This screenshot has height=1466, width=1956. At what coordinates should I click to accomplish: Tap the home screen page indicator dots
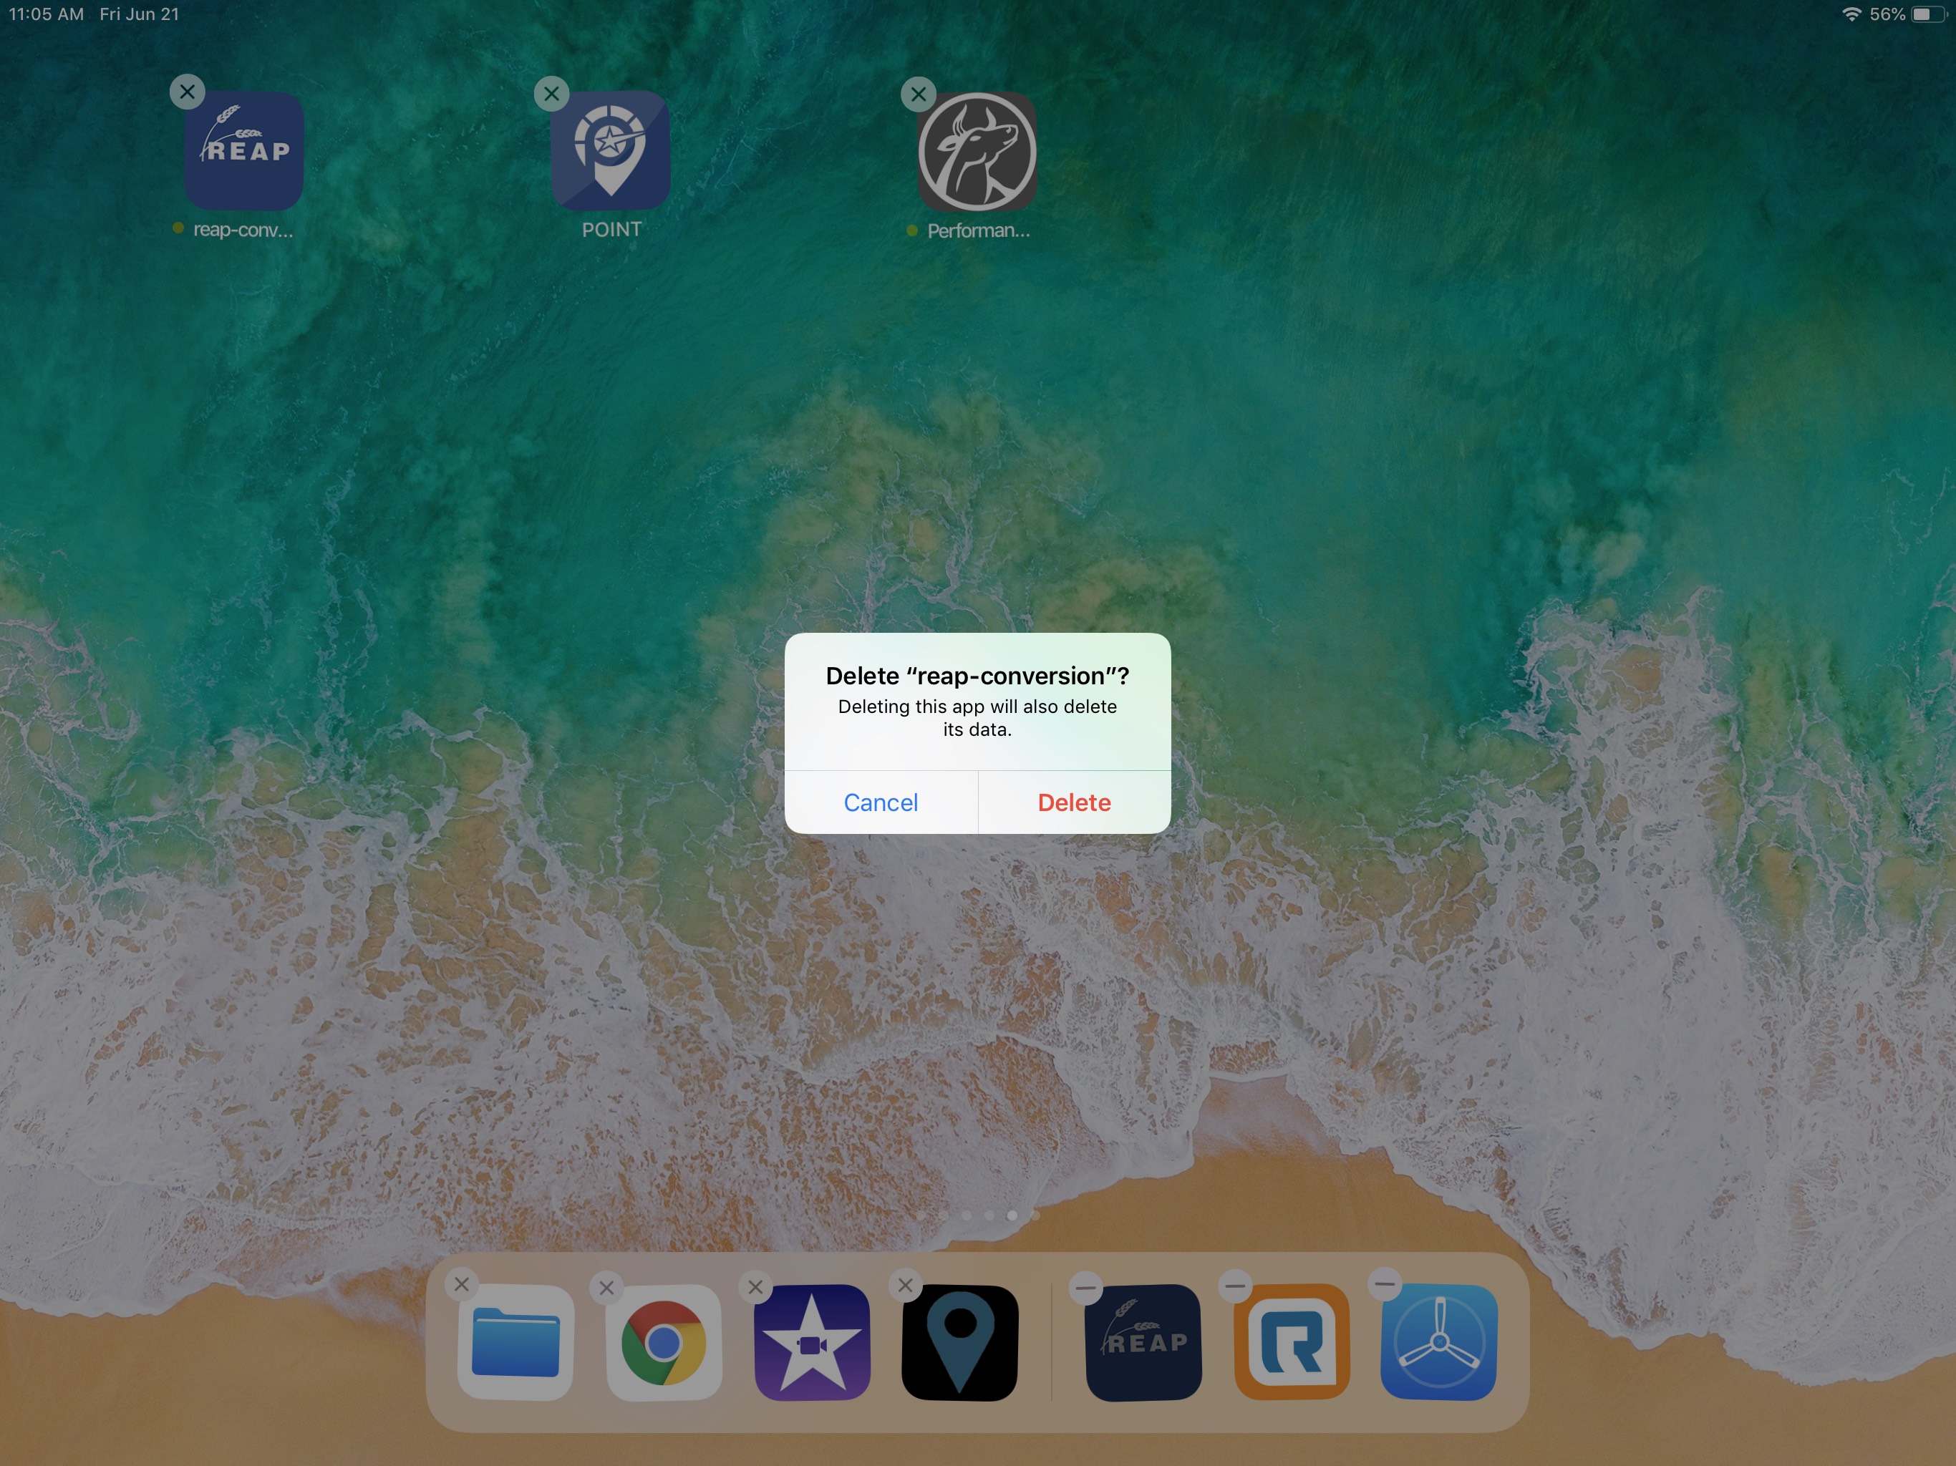click(978, 1215)
